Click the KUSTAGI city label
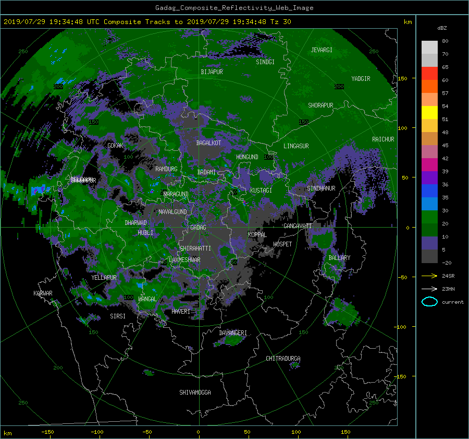This screenshot has height=439, width=469. point(261,191)
